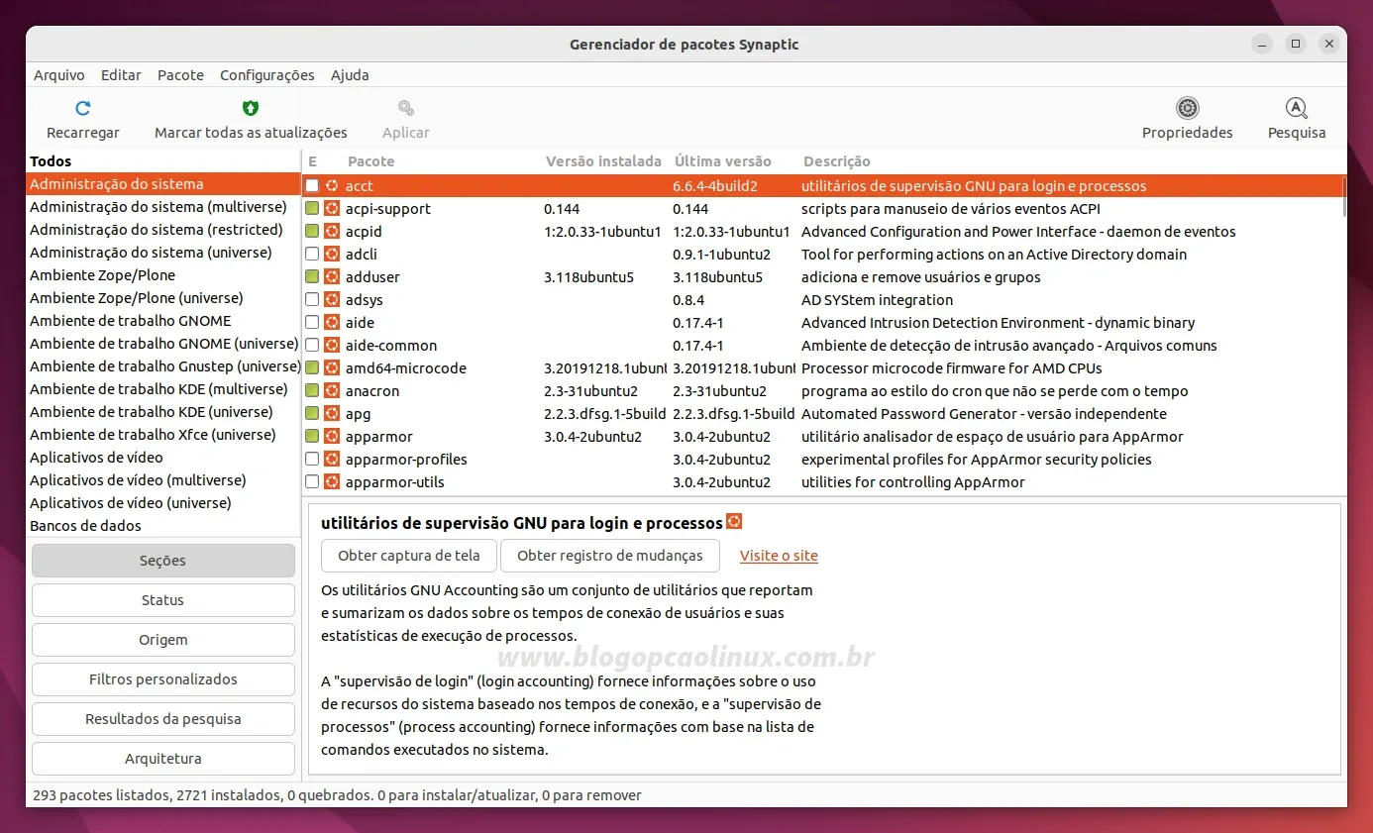
Task: Select Administração do sistema (multiverse) section
Action: pyautogui.click(x=163, y=207)
